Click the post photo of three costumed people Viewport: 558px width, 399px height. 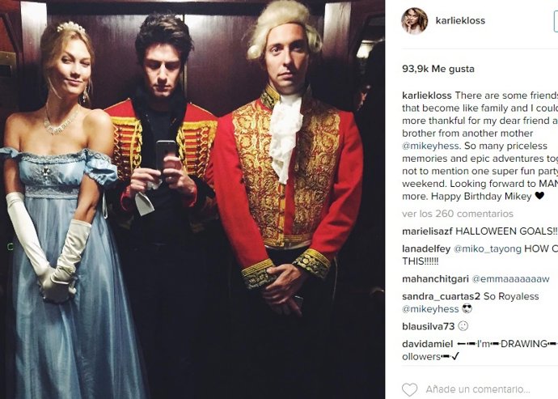point(192,199)
